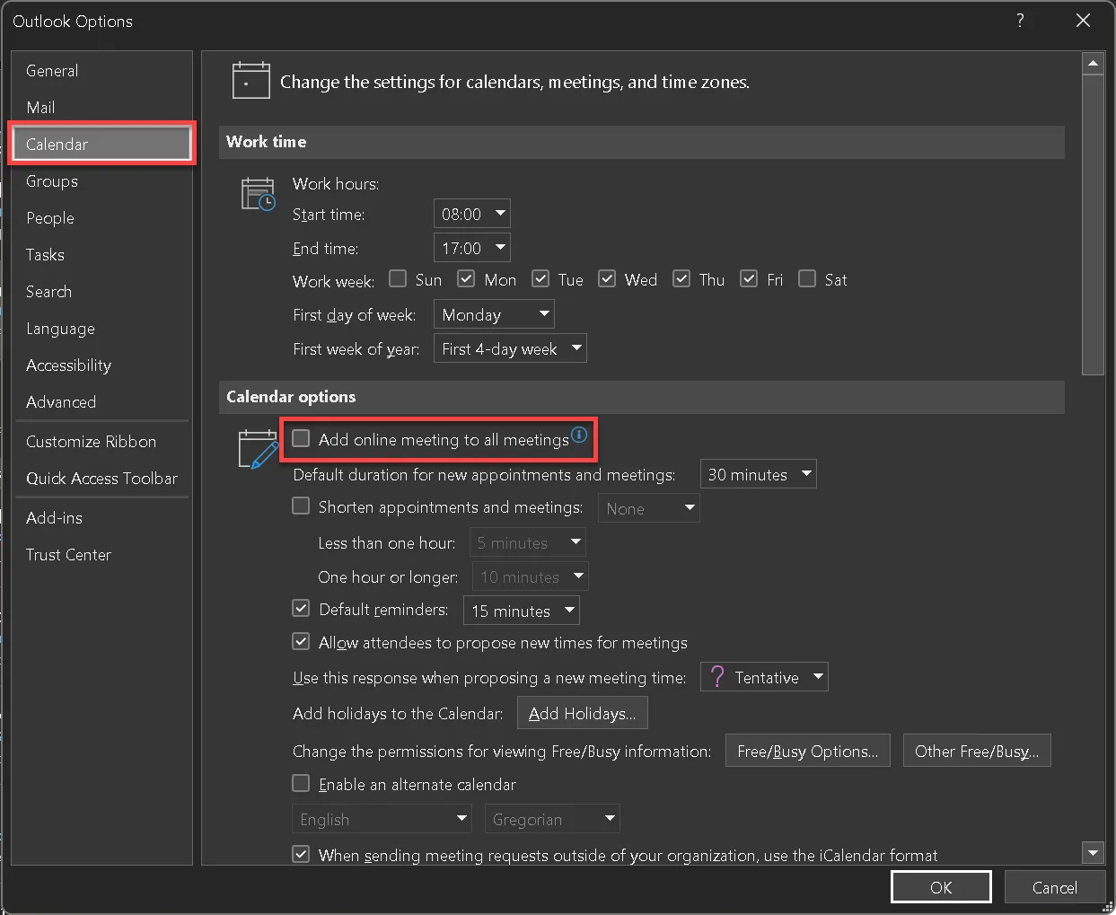
Task: Click the Cancel button
Action: tap(1054, 887)
